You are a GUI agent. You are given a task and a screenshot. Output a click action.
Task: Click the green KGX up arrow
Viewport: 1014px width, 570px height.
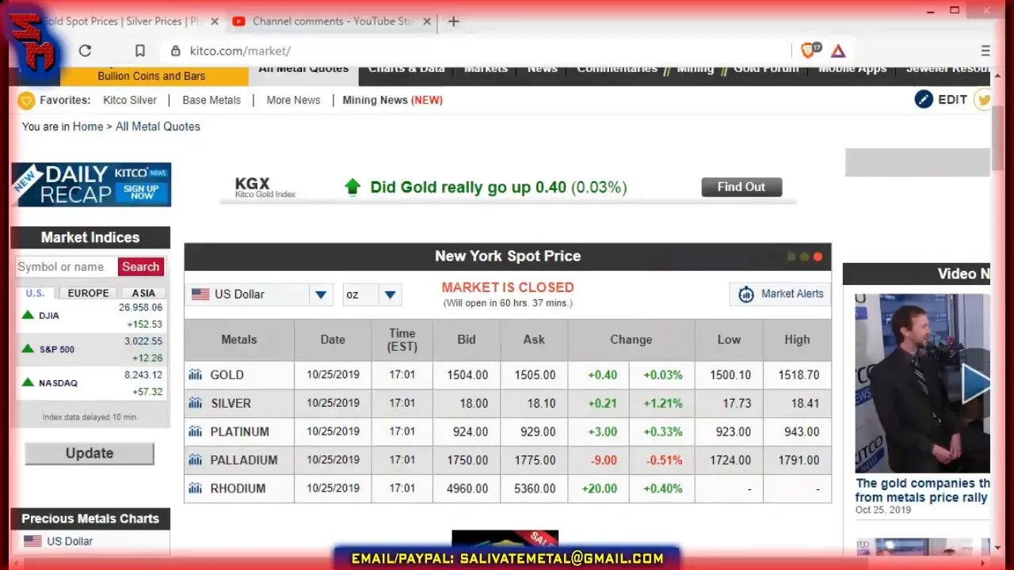(x=353, y=188)
